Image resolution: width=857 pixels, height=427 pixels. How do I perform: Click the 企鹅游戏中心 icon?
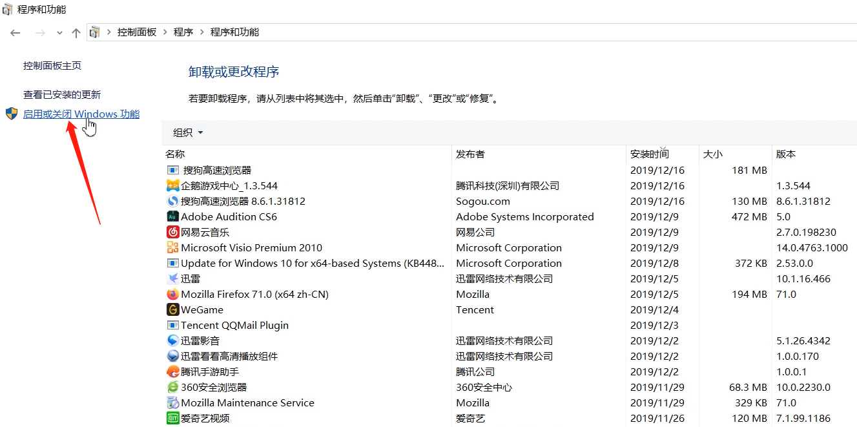tap(172, 185)
